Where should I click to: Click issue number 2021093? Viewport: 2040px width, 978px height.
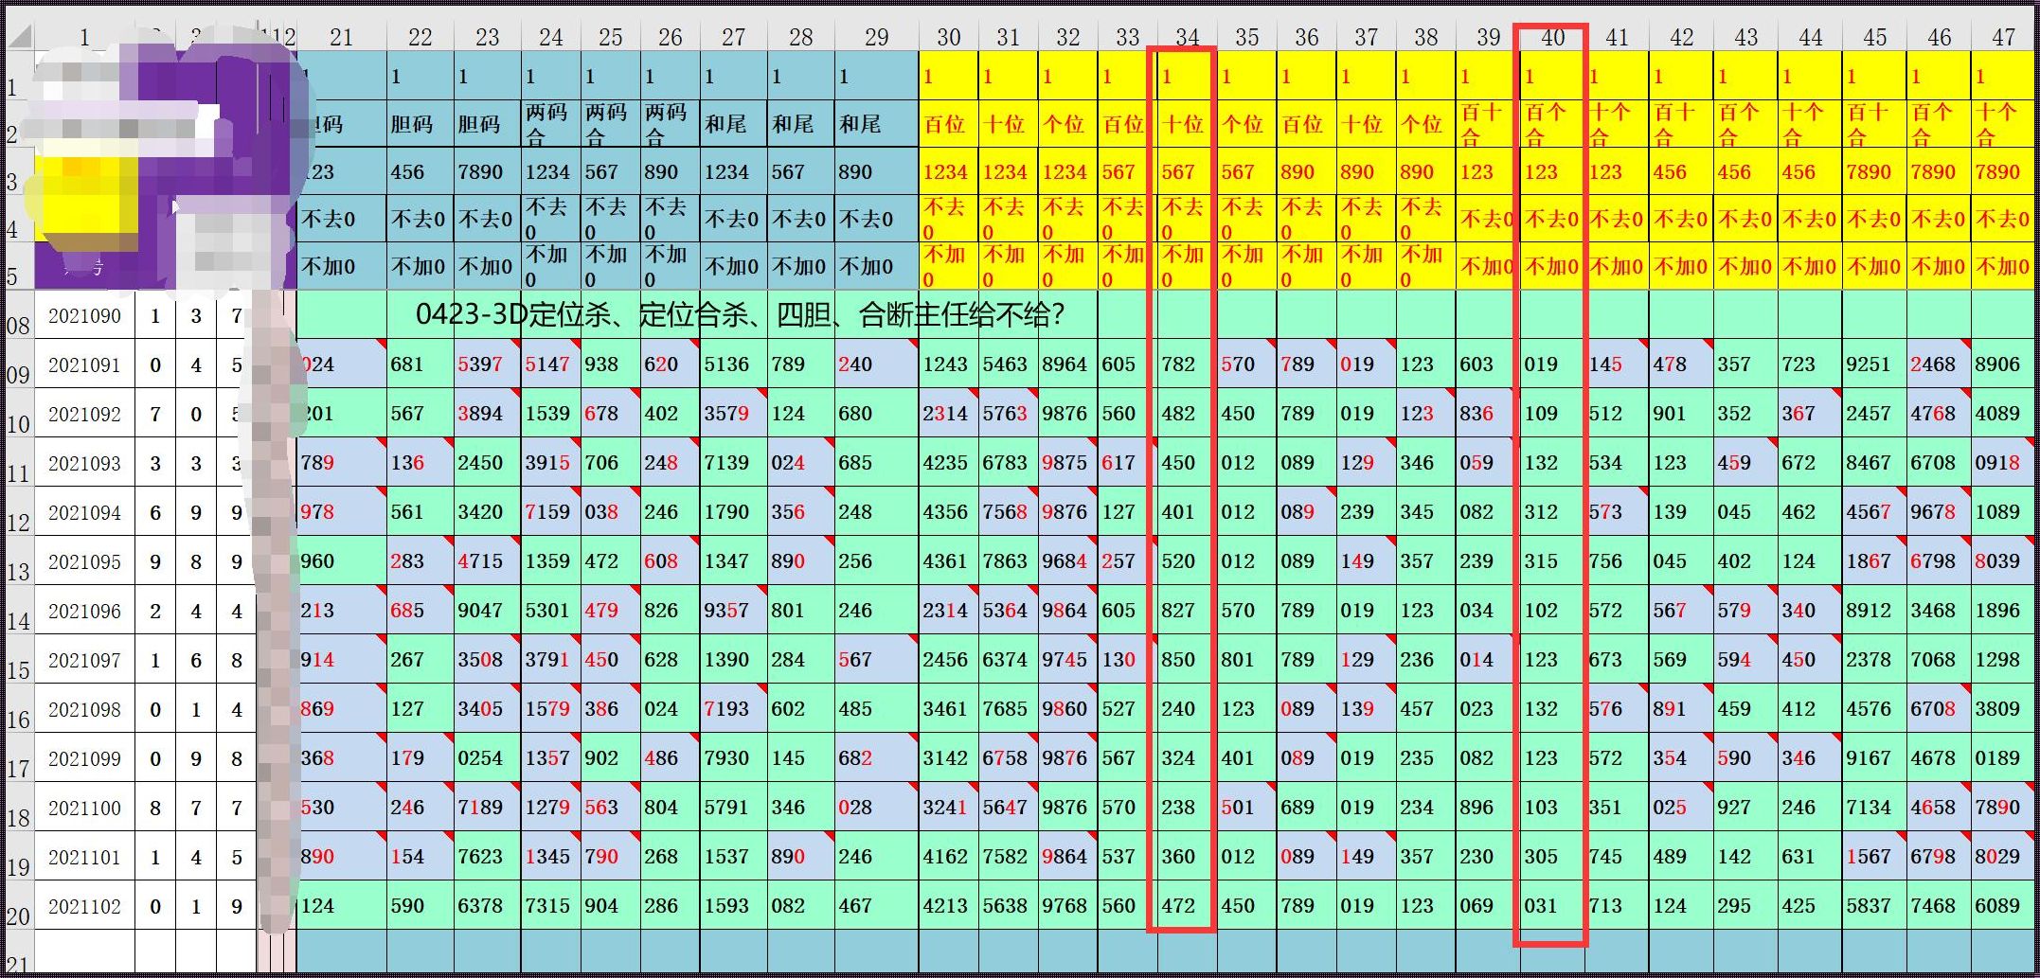coord(84,463)
